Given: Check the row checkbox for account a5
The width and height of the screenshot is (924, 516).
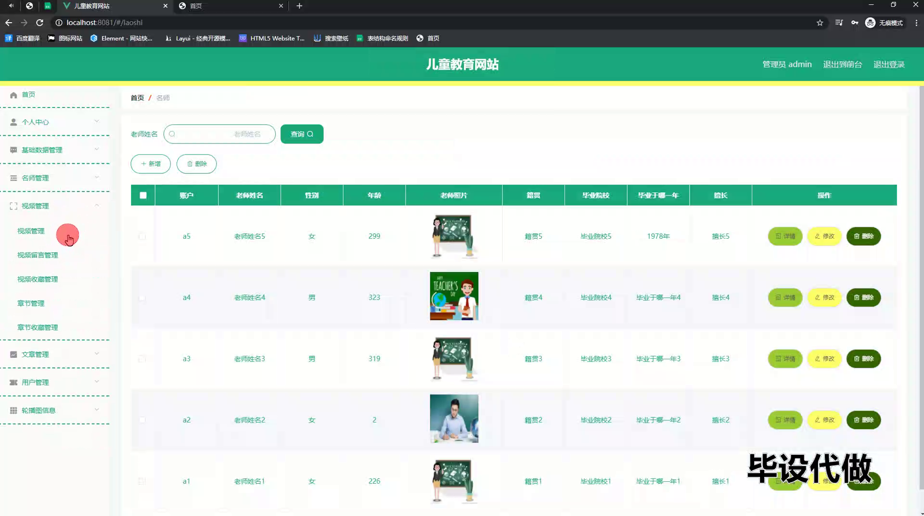Looking at the screenshot, I should coord(142,236).
